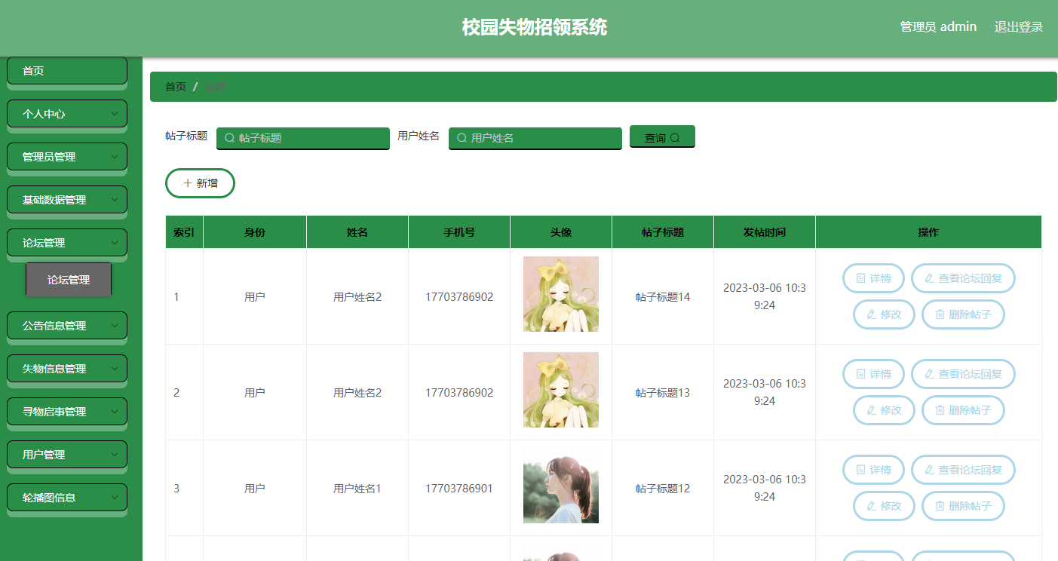This screenshot has height=561, width=1058.
Task: Collapse the 论坛管理 sidebar section
Action: (x=66, y=242)
